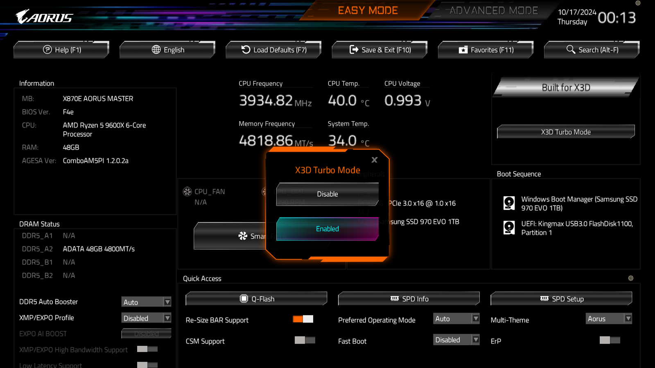Open the Preferred Operating Mode dropdown
The image size is (655, 368).
[456, 319]
